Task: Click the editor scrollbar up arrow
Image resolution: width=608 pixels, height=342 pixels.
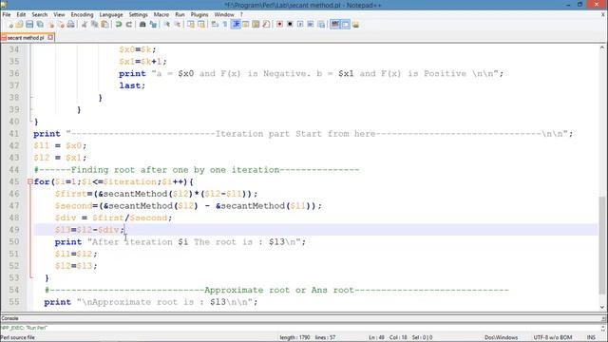Action: (x=601, y=47)
